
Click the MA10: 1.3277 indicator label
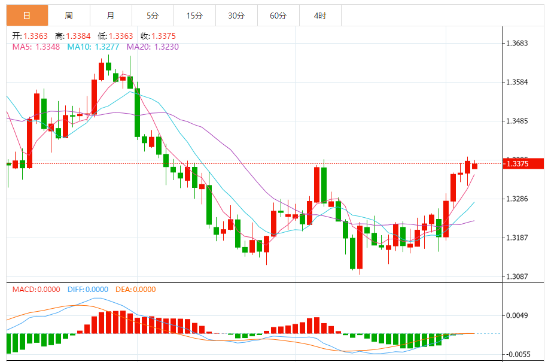pos(93,47)
